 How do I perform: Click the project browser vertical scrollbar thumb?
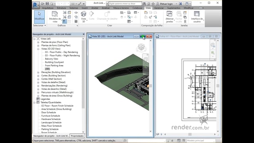[x=83, y=74]
